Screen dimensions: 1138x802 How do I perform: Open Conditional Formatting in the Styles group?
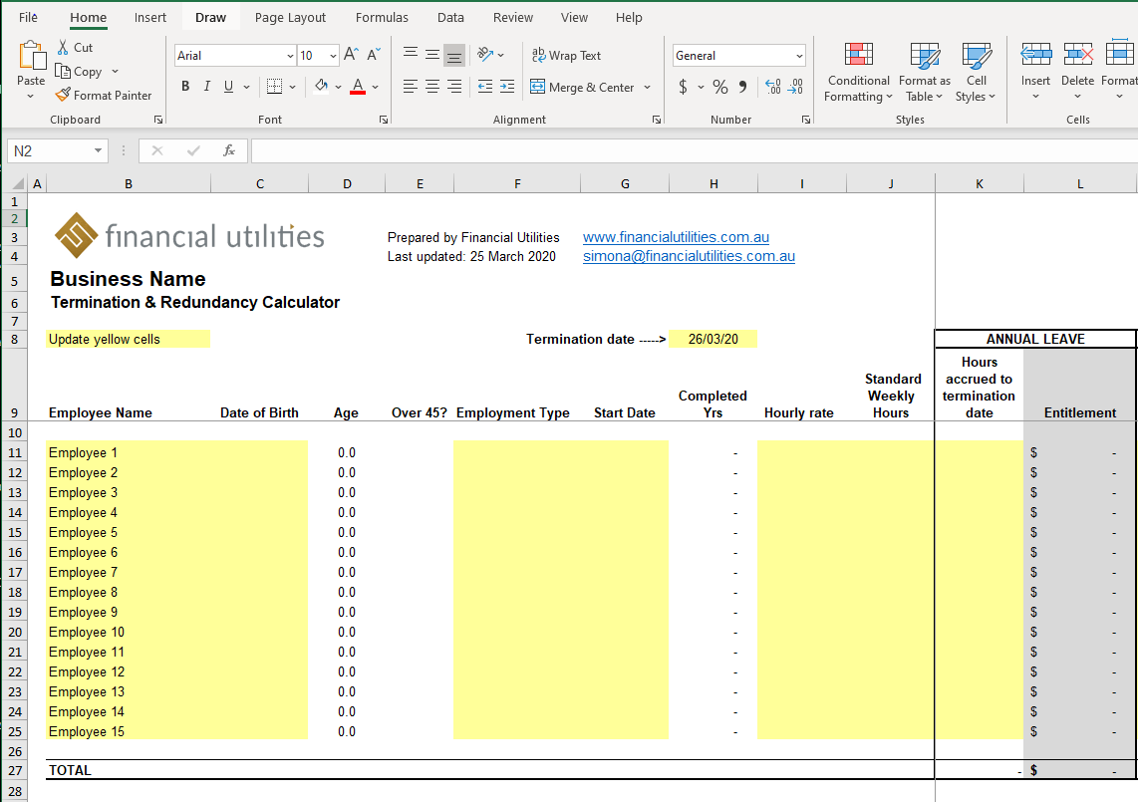(x=857, y=72)
